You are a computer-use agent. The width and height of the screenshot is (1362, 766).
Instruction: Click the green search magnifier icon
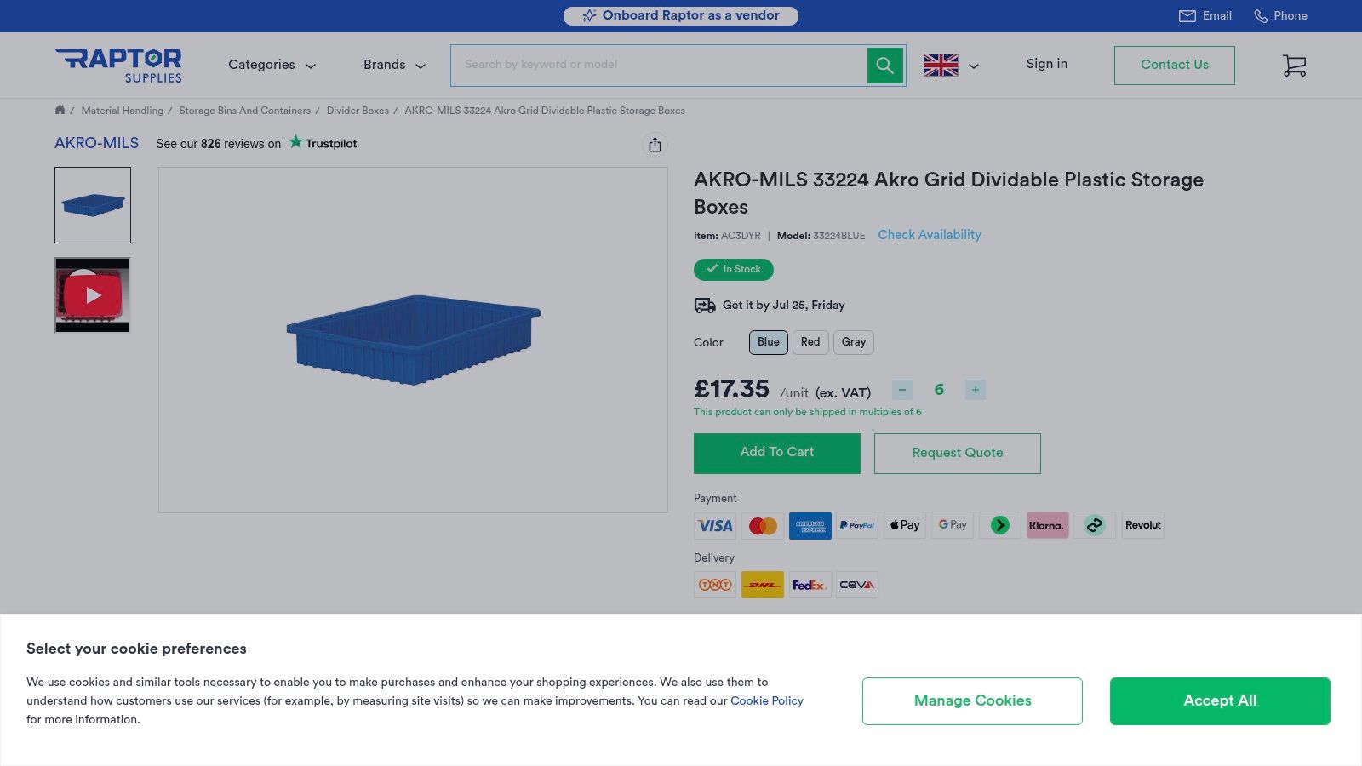point(885,66)
